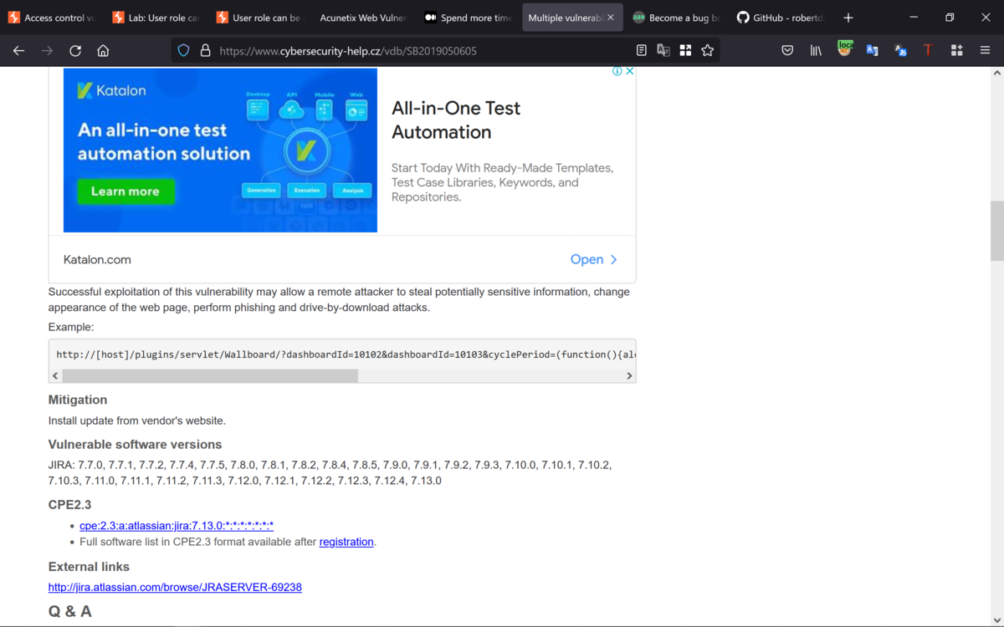Click the code example horizontal scrollbar thumb
This screenshot has width=1004, height=627.
210,376
